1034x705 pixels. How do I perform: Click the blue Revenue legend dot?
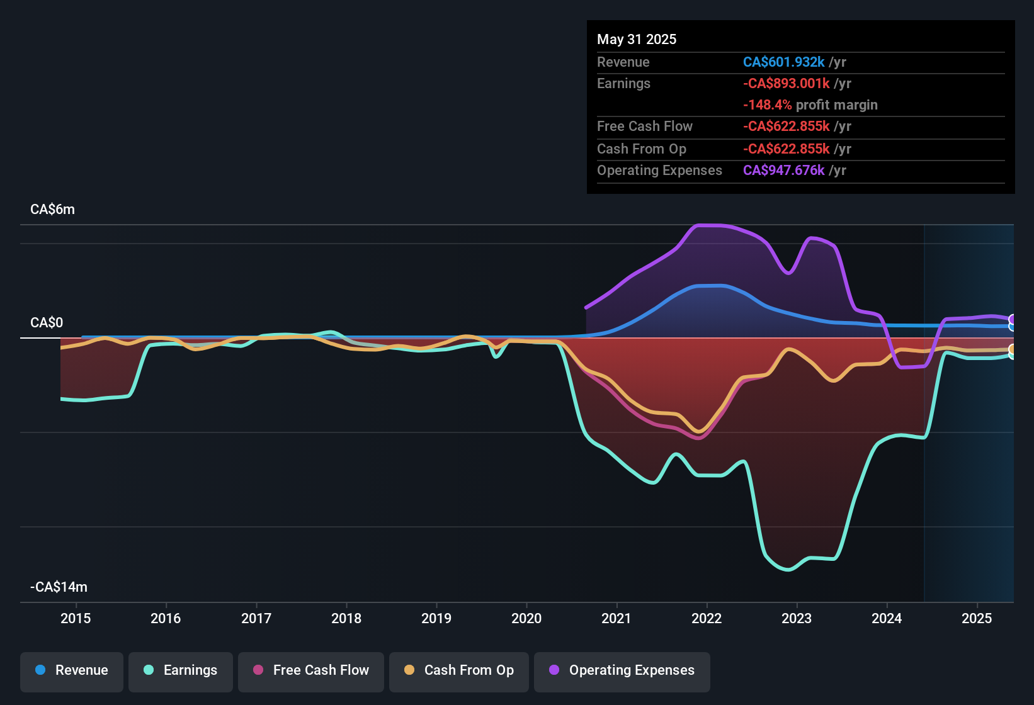click(39, 671)
